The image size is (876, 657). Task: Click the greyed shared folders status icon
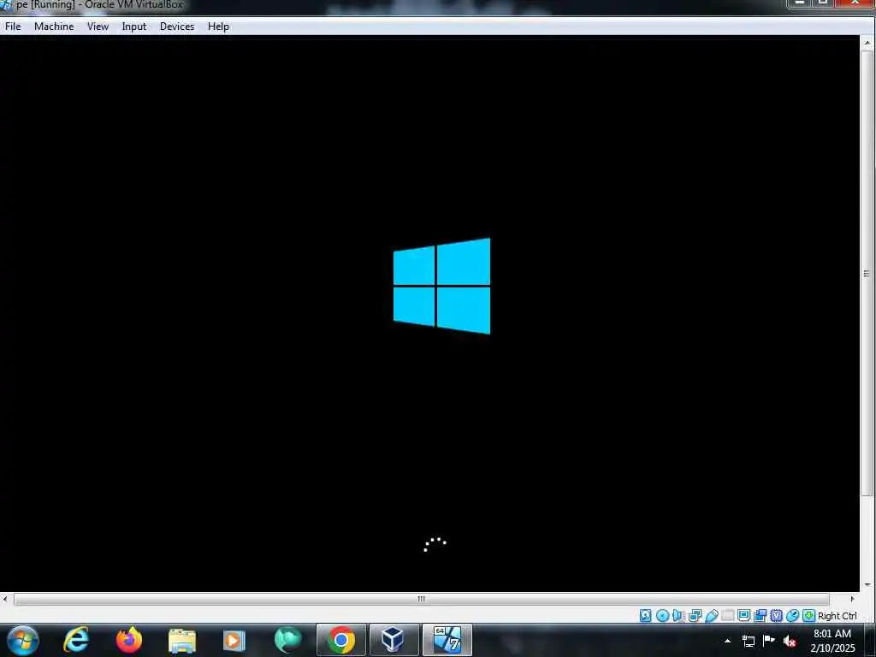(727, 616)
